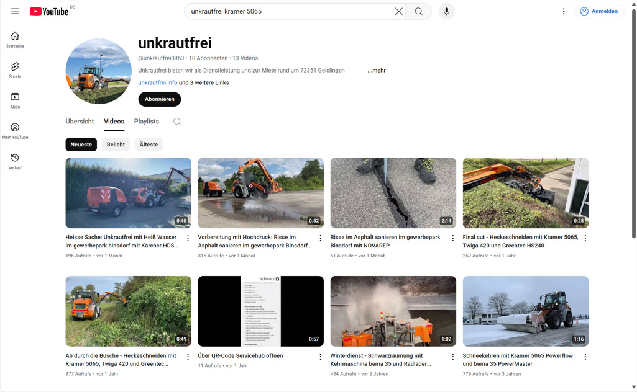Expand the channel description via ...mehr
The height and width of the screenshot is (392, 637).
tap(376, 70)
